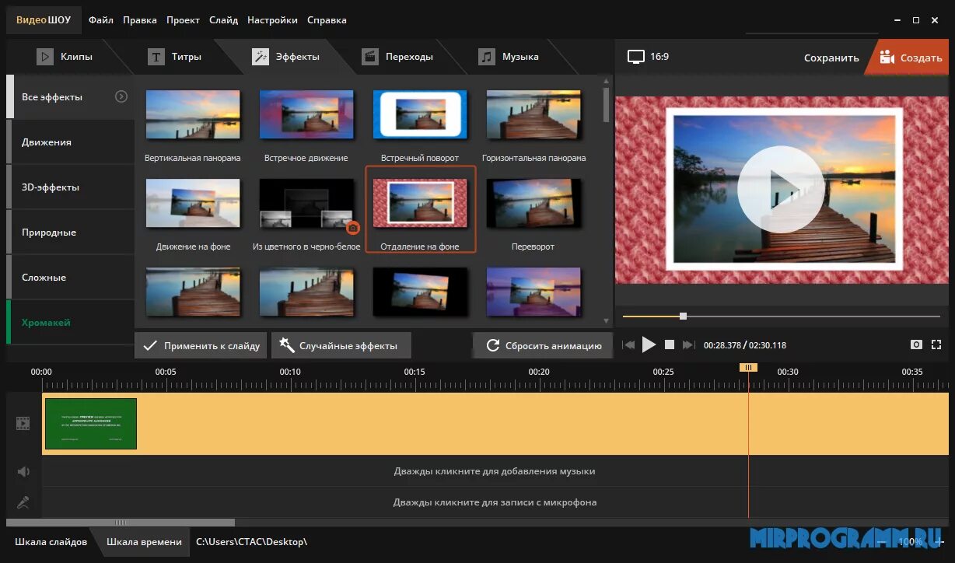Choose the Из цветного в черно-белое effect
Image resolution: width=955 pixels, height=563 pixels.
click(x=306, y=204)
